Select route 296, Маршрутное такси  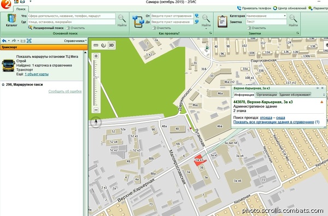tap(24, 85)
